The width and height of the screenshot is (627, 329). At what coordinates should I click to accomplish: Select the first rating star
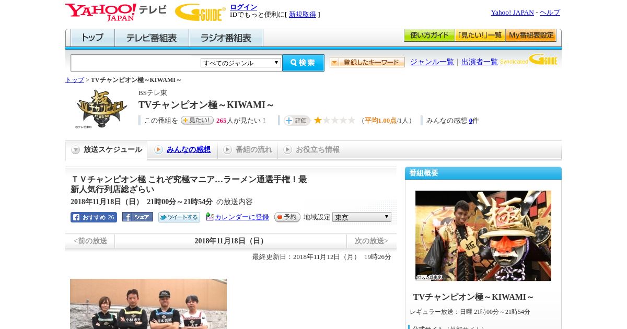318,121
